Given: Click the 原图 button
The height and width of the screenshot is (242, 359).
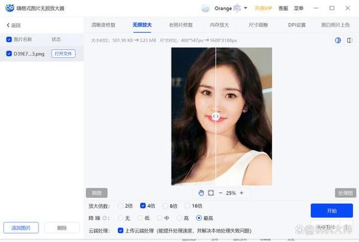Looking at the screenshot, I should click(96, 193).
